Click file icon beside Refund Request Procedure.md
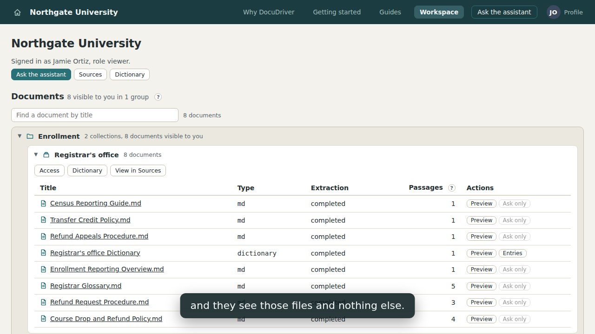Screen dimensions: 595x334 point(44,302)
